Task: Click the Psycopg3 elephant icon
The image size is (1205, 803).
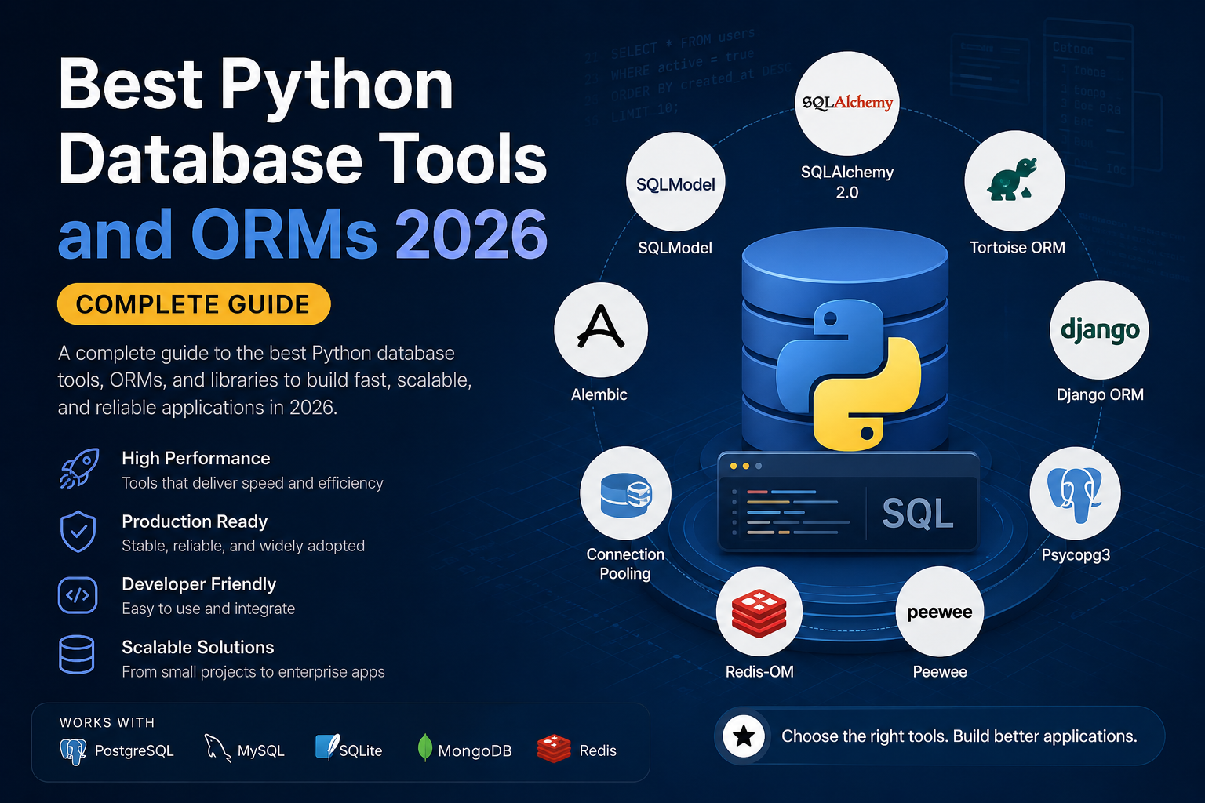Action: pyautogui.click(x=1075, y=494)
